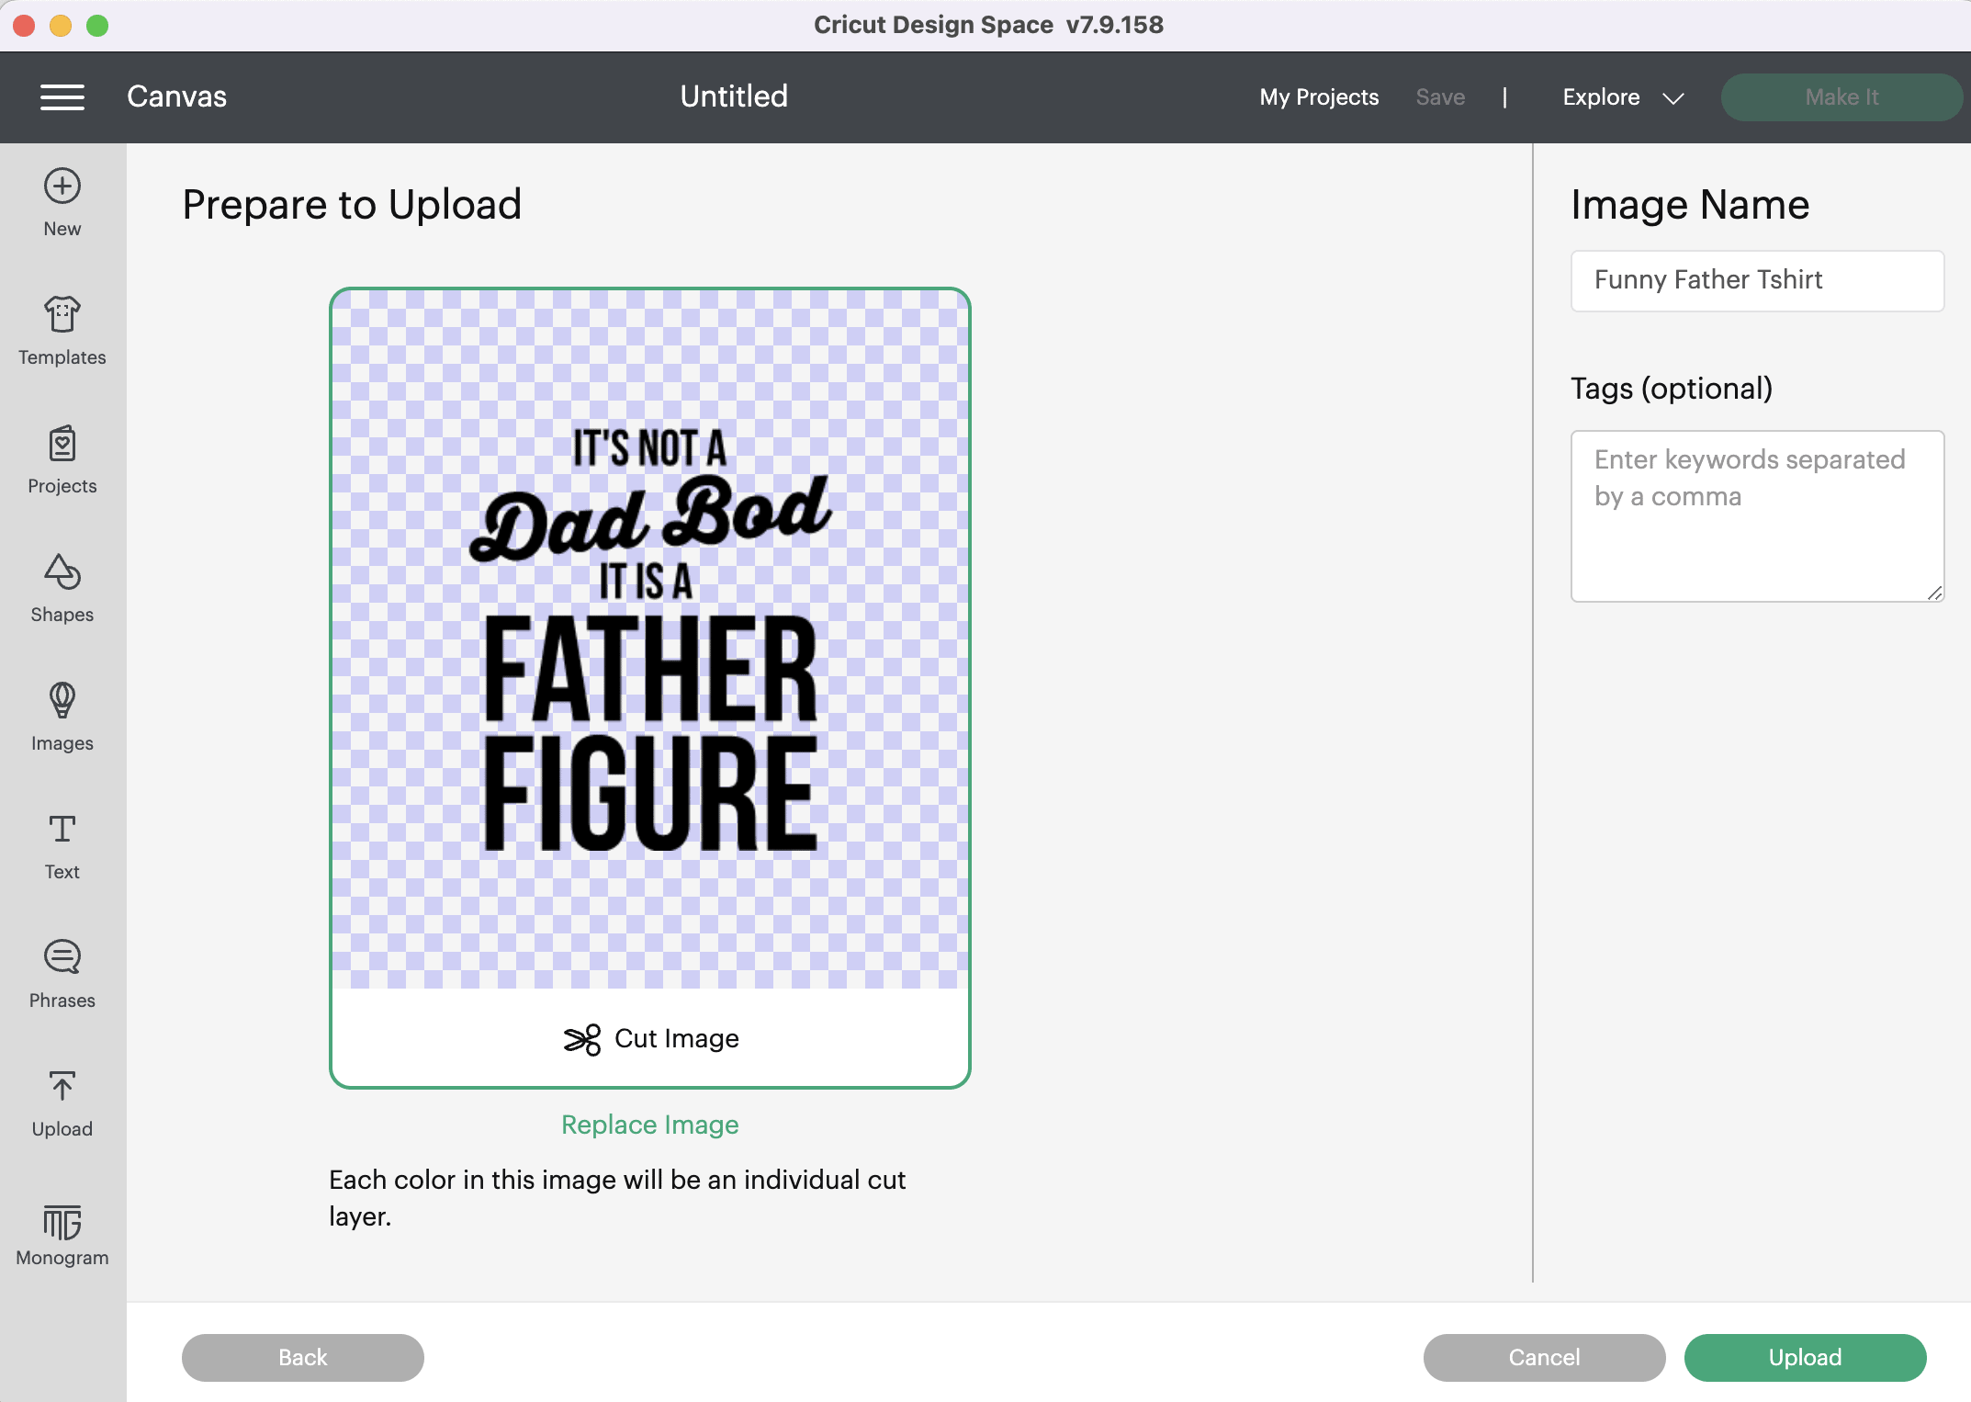
Task: Click the Replace Image link
Action: pos(650,1125)
